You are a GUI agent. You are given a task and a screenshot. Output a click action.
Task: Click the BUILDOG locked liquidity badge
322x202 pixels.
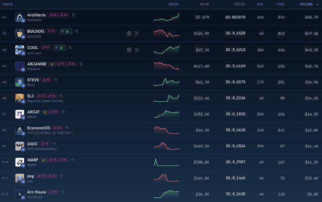click(66, 31)
